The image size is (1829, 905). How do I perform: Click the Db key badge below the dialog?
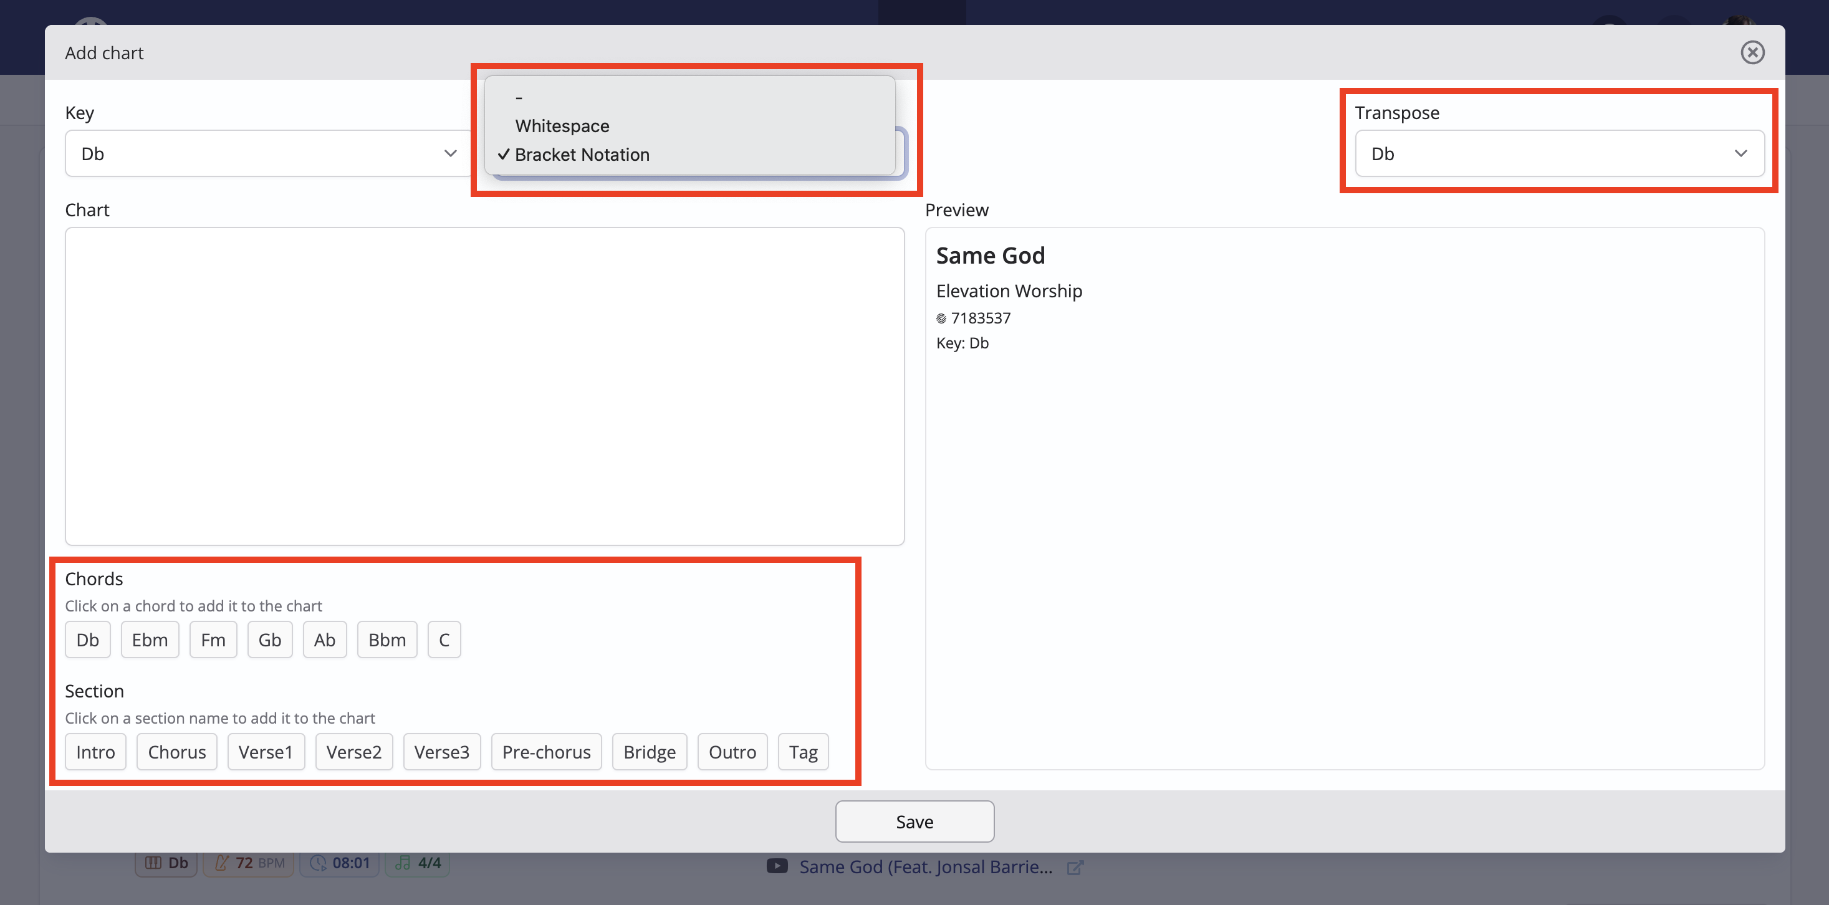click(166, 863)
